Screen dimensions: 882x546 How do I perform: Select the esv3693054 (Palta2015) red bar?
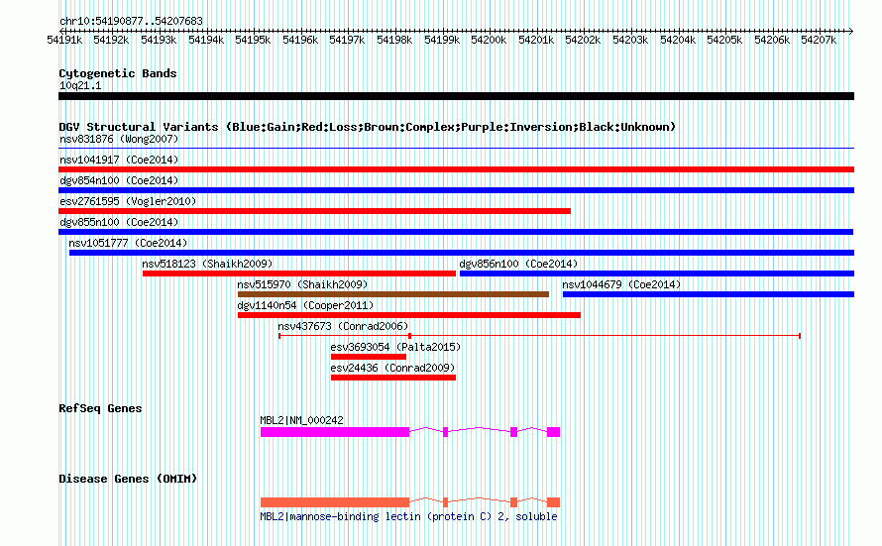(x=369, y=357)
